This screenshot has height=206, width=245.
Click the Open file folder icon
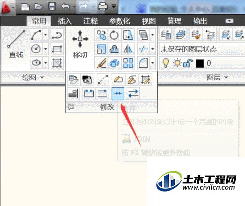(39, 7)
